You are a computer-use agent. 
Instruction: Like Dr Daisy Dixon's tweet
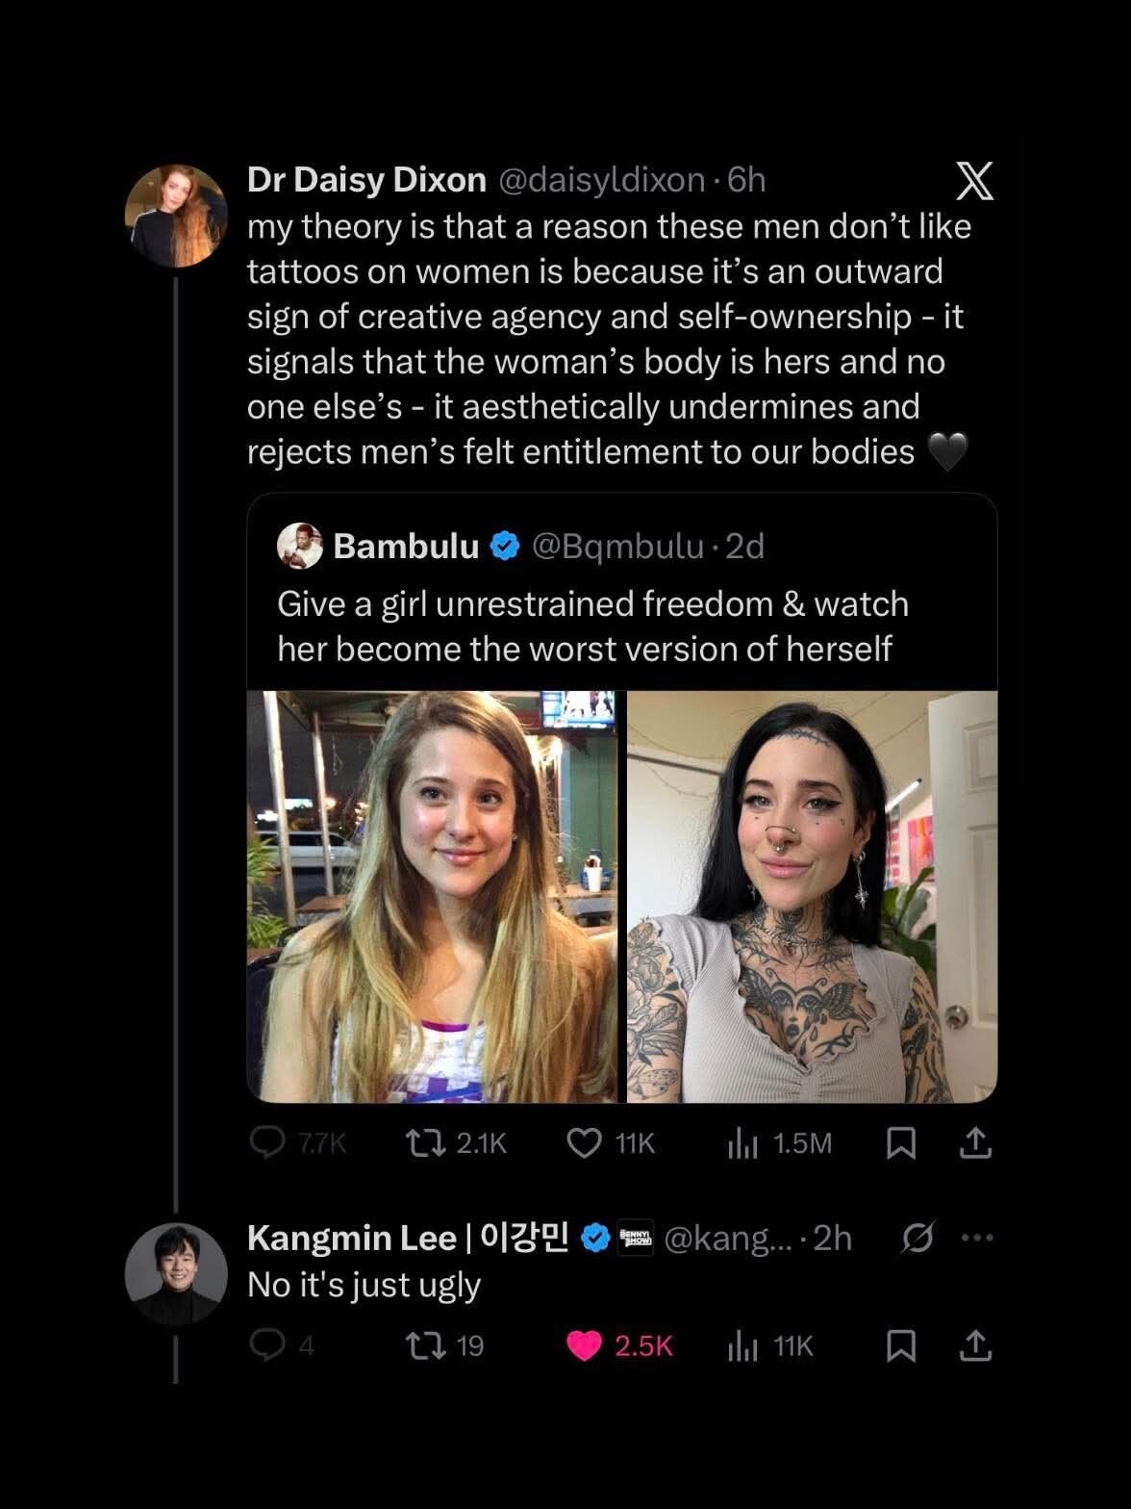pos(585,1142)
